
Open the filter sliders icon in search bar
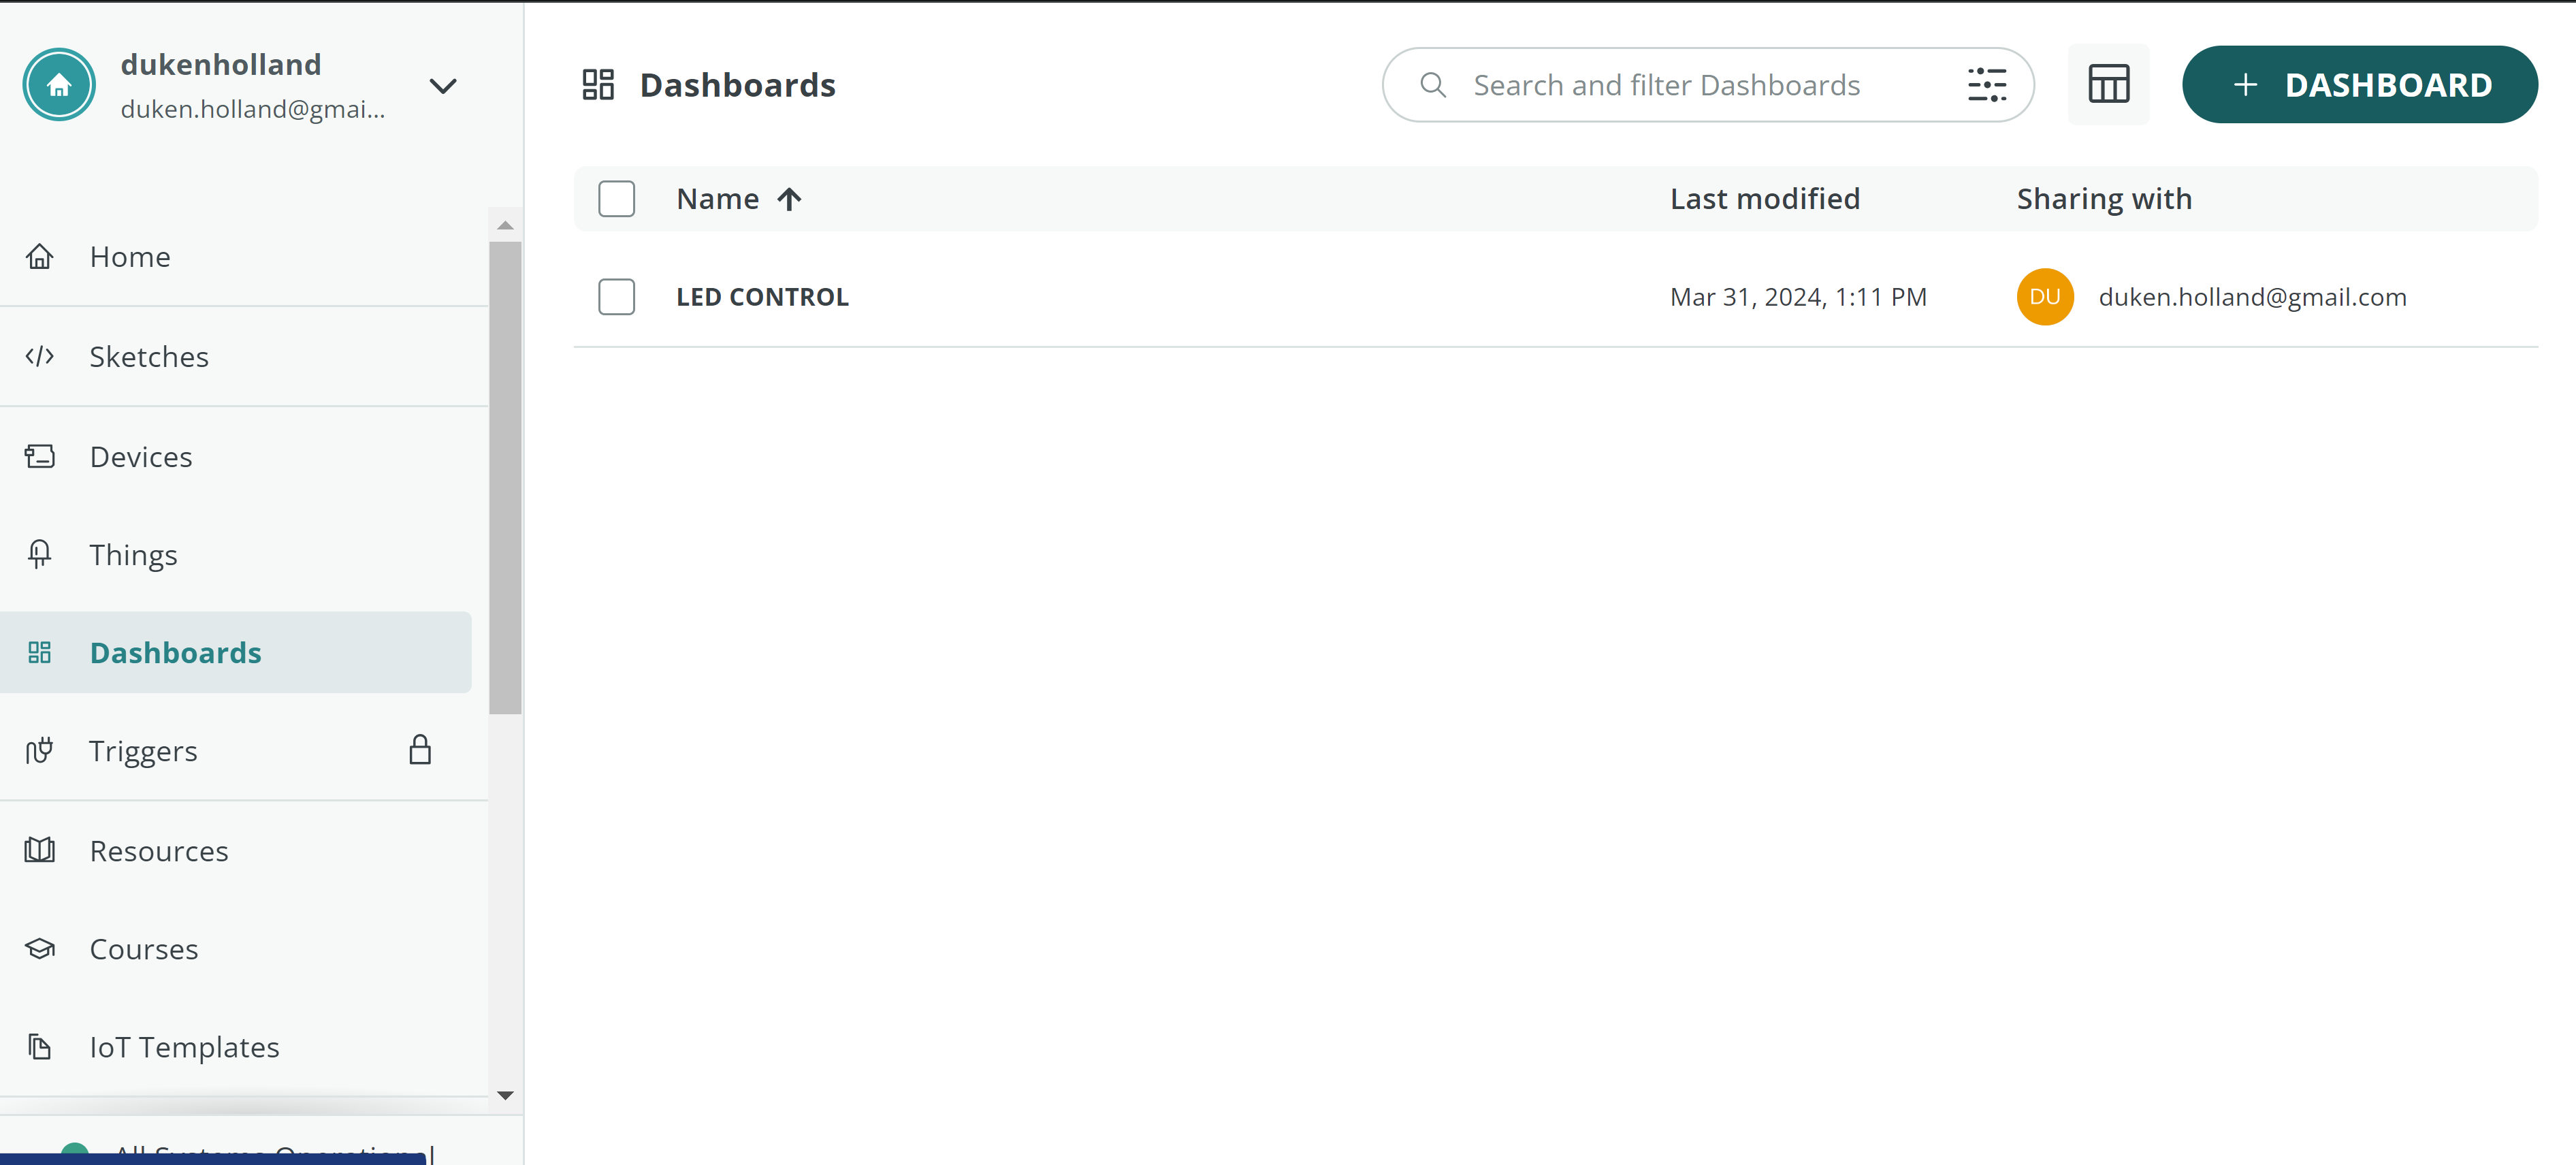(x=1986, y=85)
